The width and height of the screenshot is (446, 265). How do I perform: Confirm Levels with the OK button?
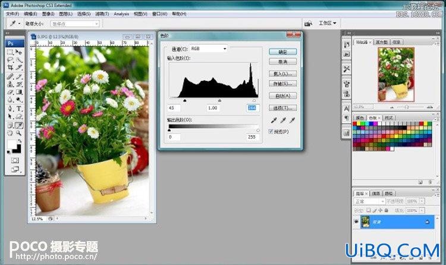click(282, 52)
